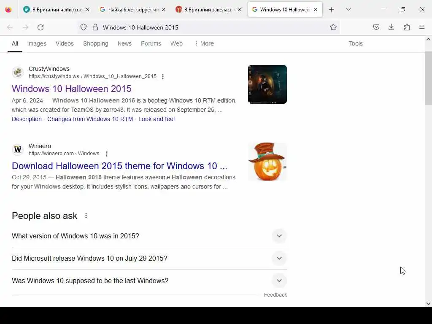Expand 'What version of Windows 10 was in 2015?'

(149, 236)
